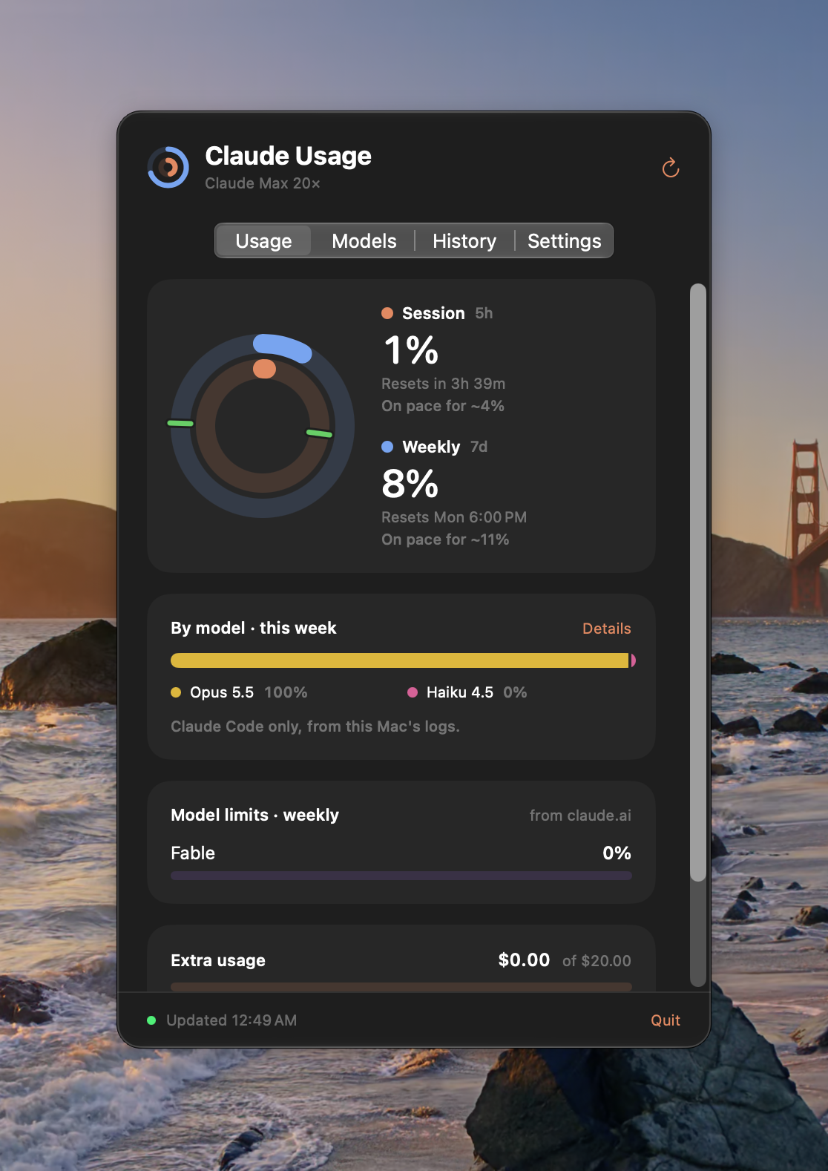Open the Models tab

[x=364, y=240]
